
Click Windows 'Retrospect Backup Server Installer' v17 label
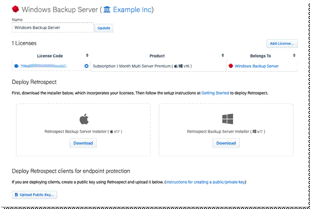[226, 132]
